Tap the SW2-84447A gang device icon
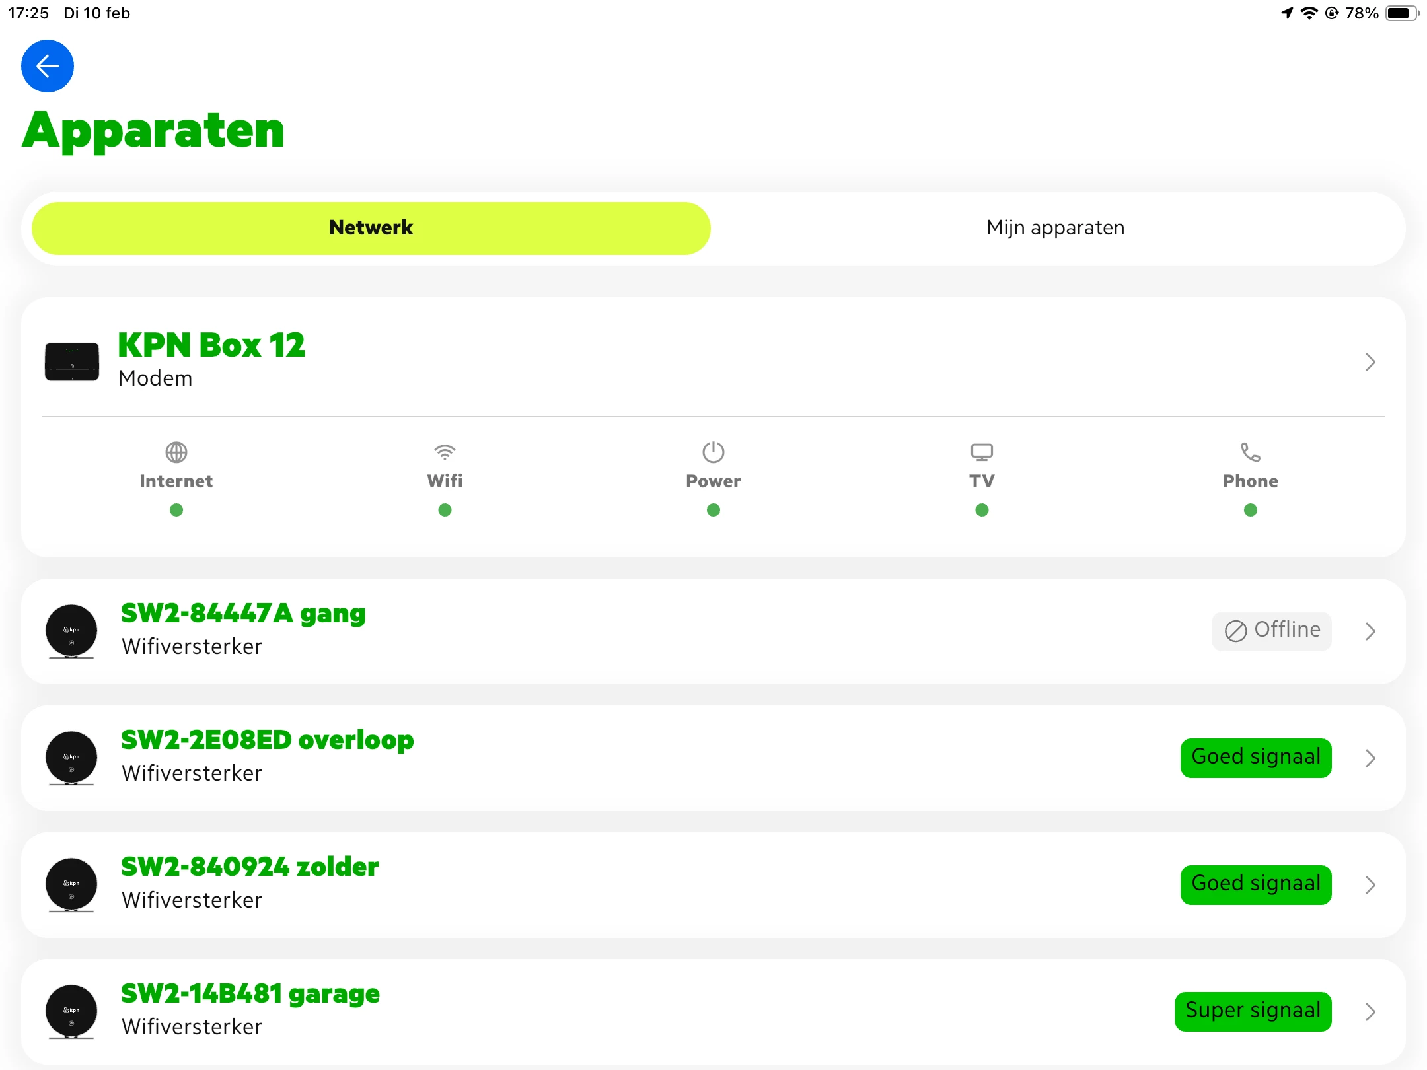Viewport: 1427px width, 1070px height. coord(71,631)
